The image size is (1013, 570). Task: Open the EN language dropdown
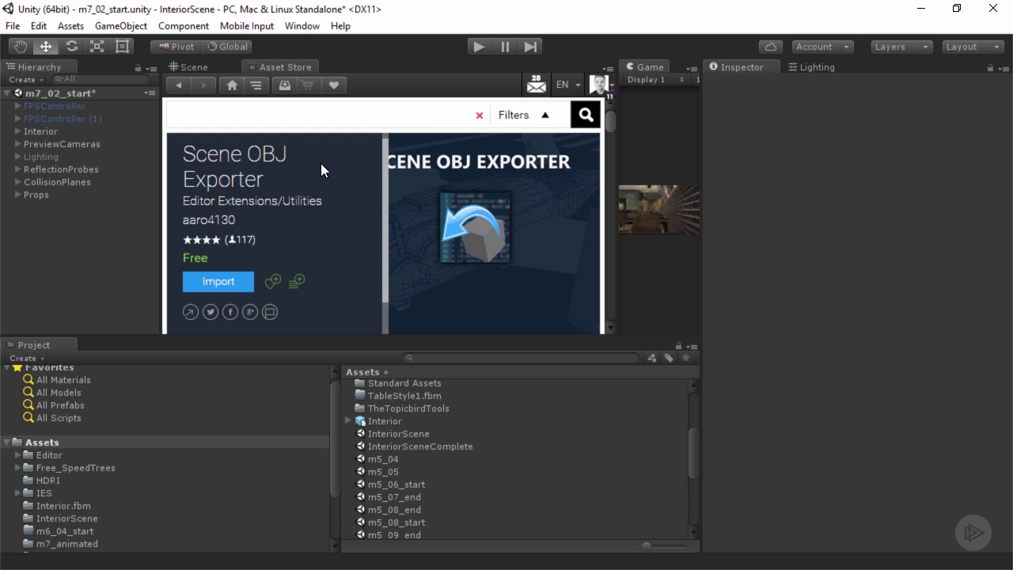(x=568, y=85)
